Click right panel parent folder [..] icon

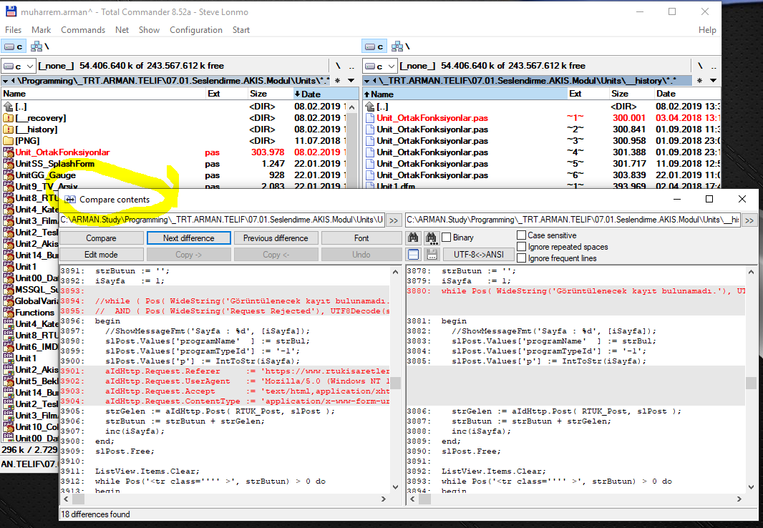pos(370,107)
